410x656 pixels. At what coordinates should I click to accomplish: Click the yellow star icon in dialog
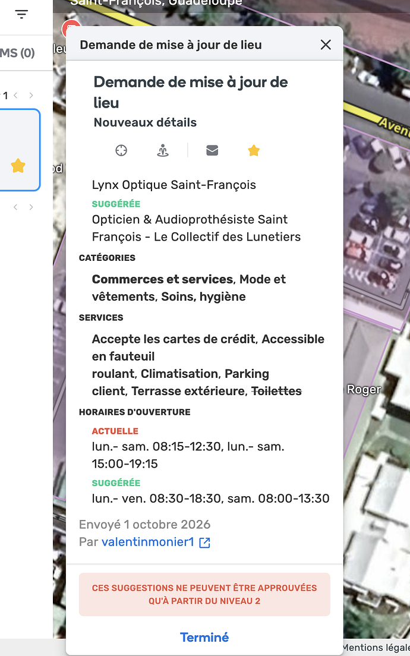[254, 150]
